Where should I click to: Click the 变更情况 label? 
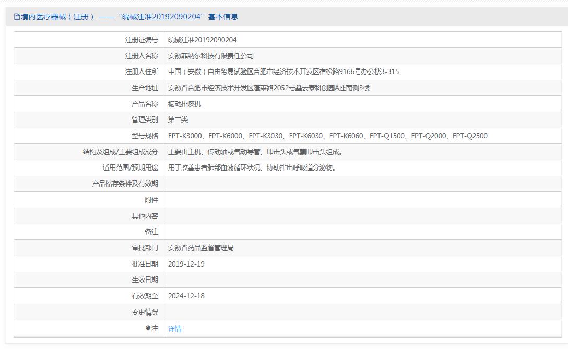(x=145, y=312)
